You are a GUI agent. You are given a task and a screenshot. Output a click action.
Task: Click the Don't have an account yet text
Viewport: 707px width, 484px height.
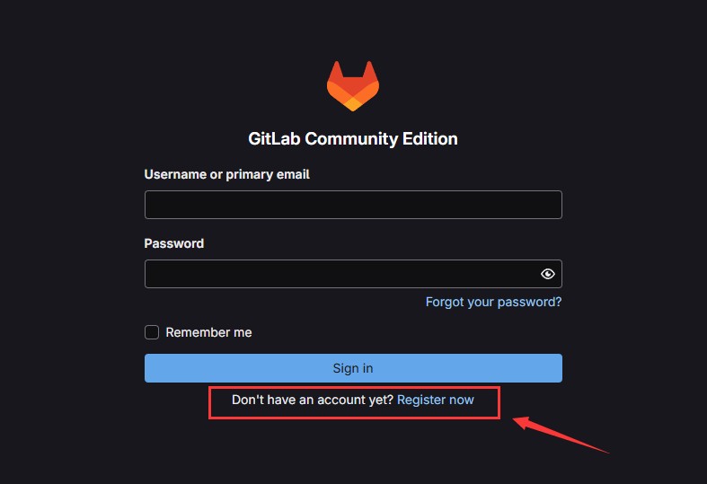(312, 400)
